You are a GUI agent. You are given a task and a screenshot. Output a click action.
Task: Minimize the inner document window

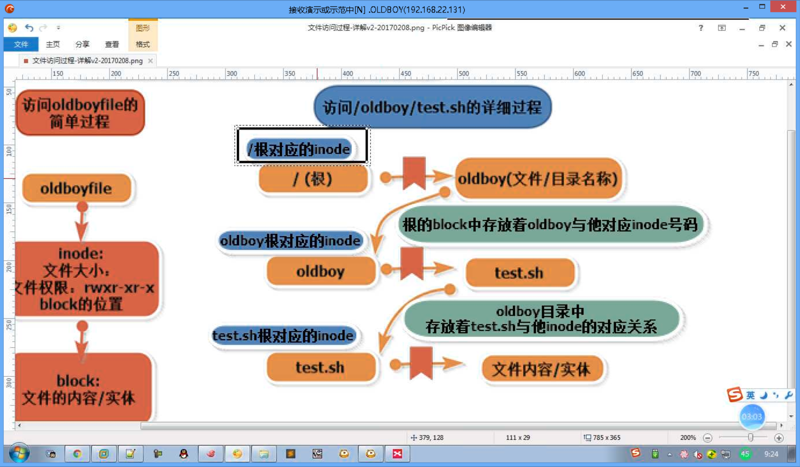click(x=761, y=45)
